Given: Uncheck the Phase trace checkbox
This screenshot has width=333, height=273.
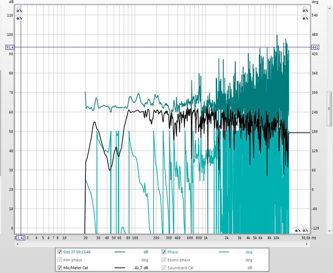Looking at the screenshot, I should pos(164,252).
